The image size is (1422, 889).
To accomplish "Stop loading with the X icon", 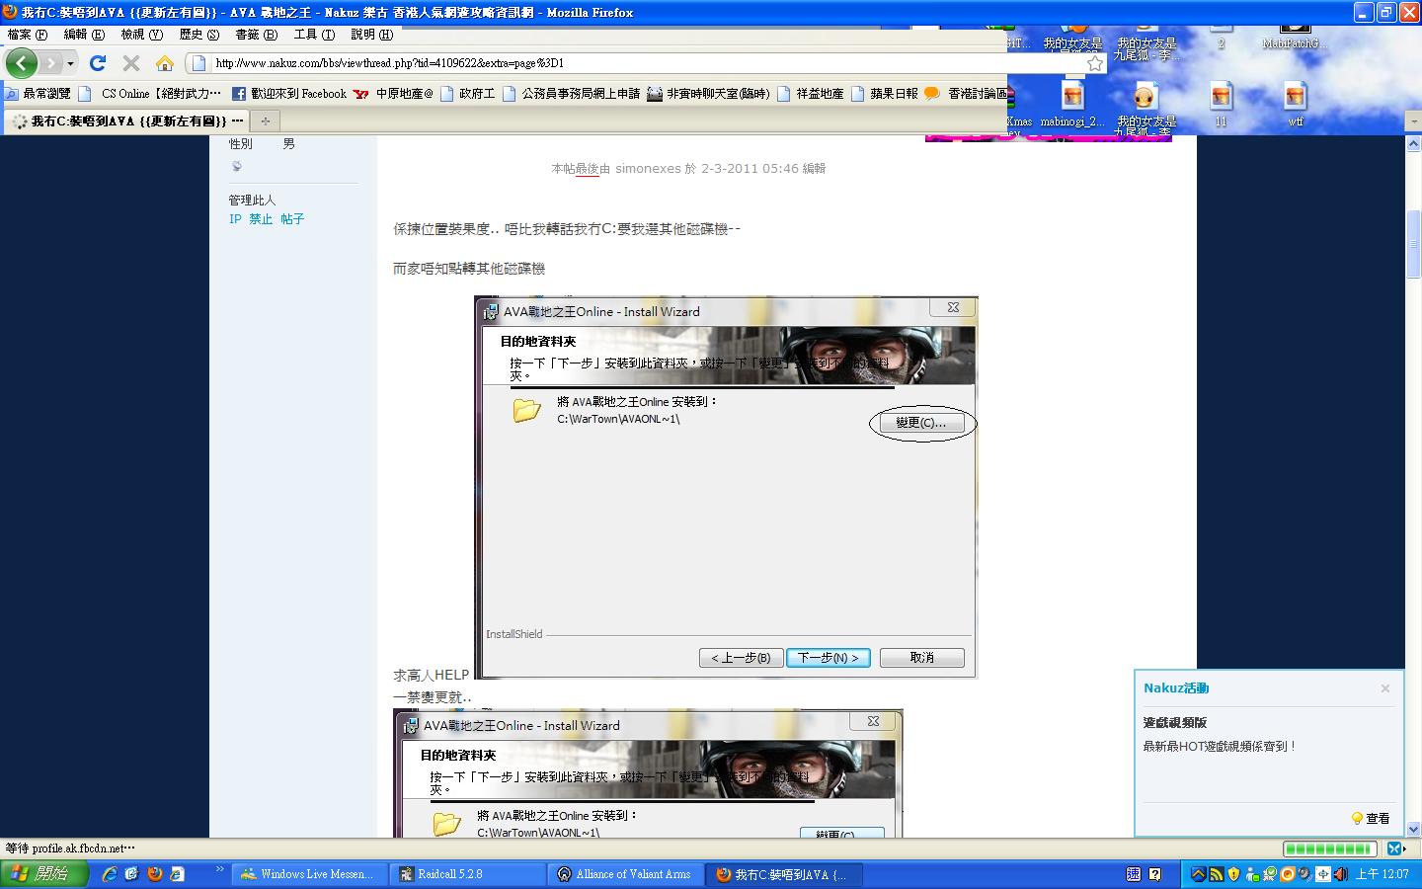I will 130,63.
